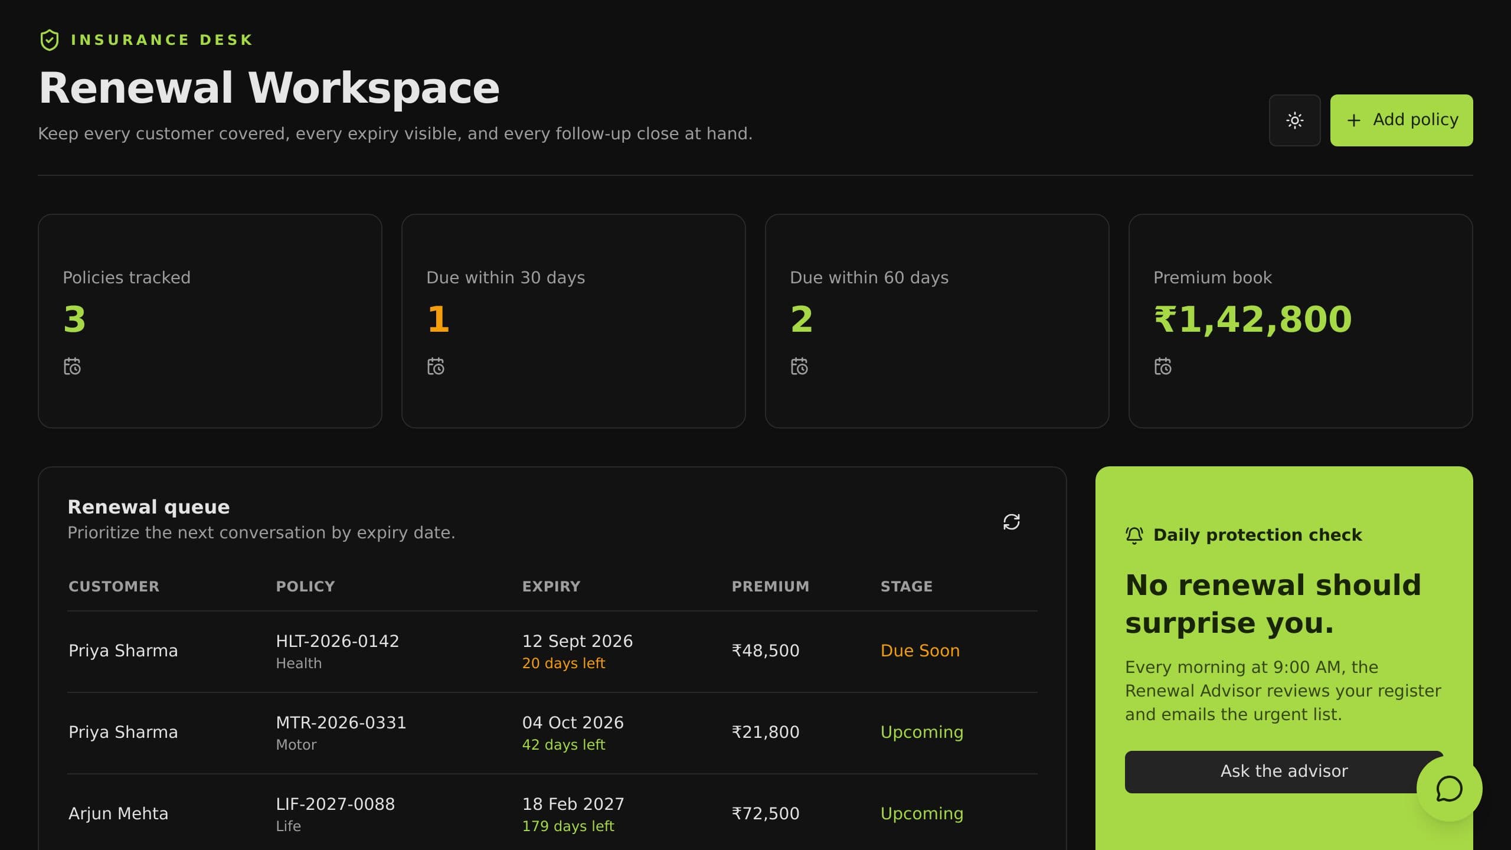Click the 04 Oct 2026 expiry date
This screenshot has height=850, width=1511.
(573, 722)
